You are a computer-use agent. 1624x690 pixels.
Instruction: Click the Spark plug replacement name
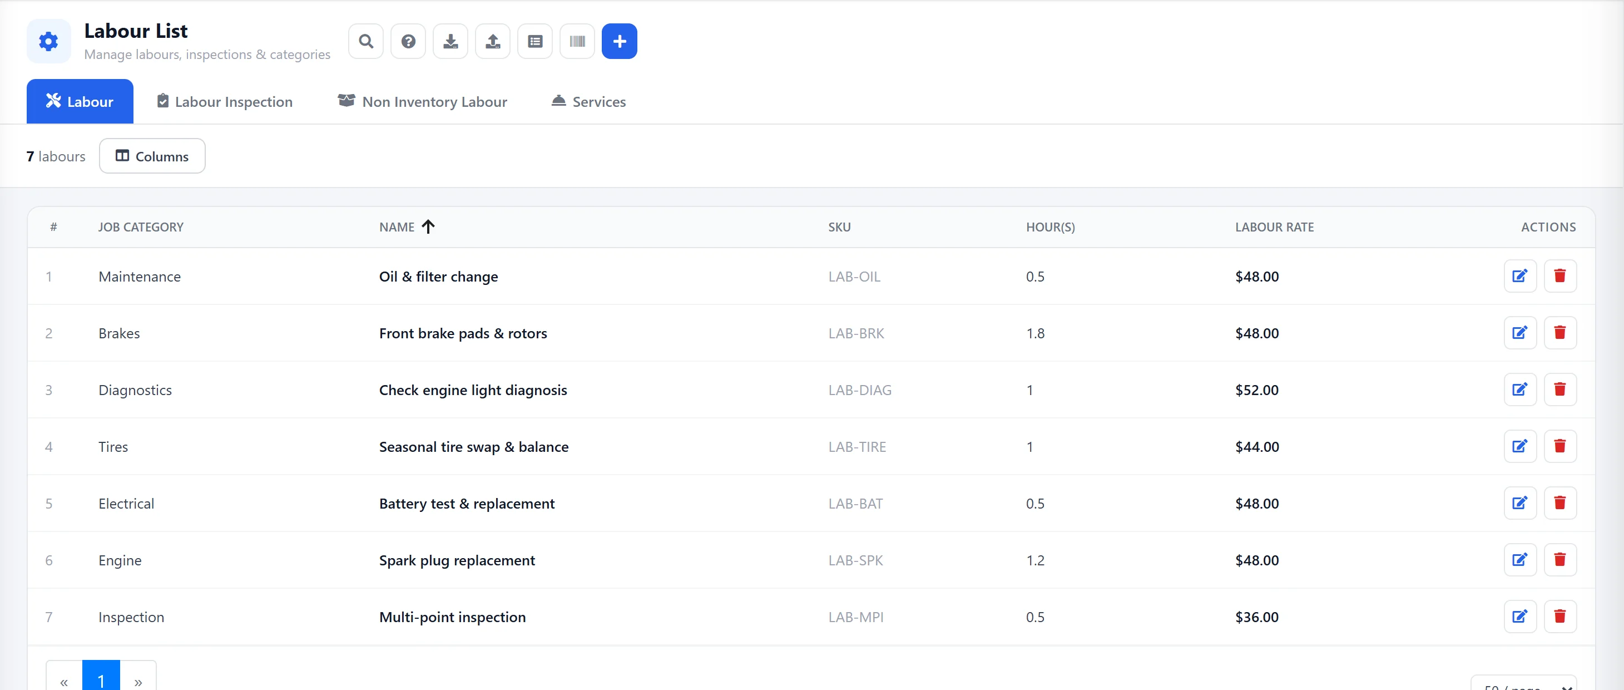457,560
